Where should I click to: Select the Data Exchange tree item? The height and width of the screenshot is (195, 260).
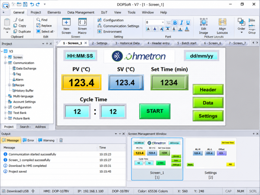pos(24,68)
